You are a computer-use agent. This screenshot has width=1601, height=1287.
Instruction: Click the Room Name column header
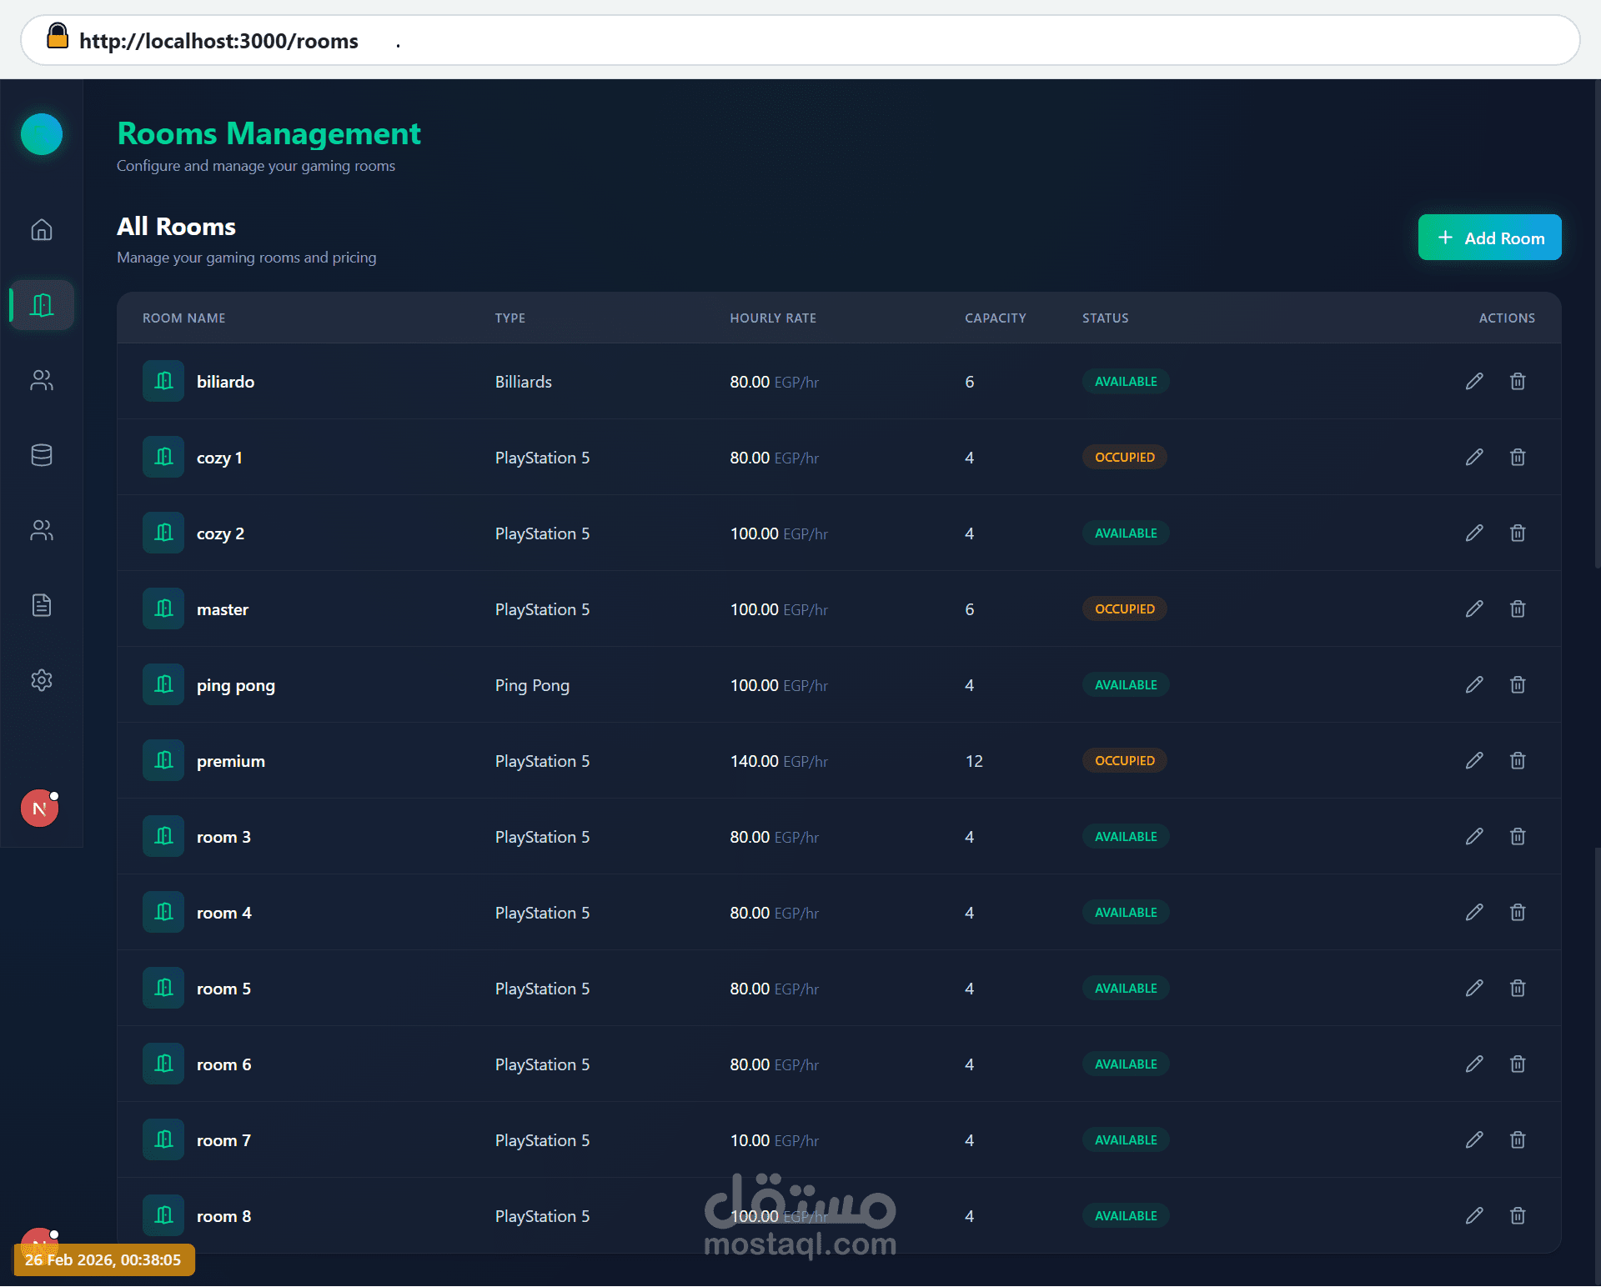(x=183, y=318)
